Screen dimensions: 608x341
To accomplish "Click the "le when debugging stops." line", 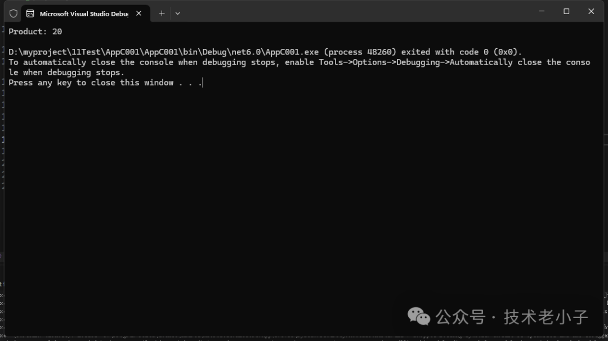I will pos(66,72).
